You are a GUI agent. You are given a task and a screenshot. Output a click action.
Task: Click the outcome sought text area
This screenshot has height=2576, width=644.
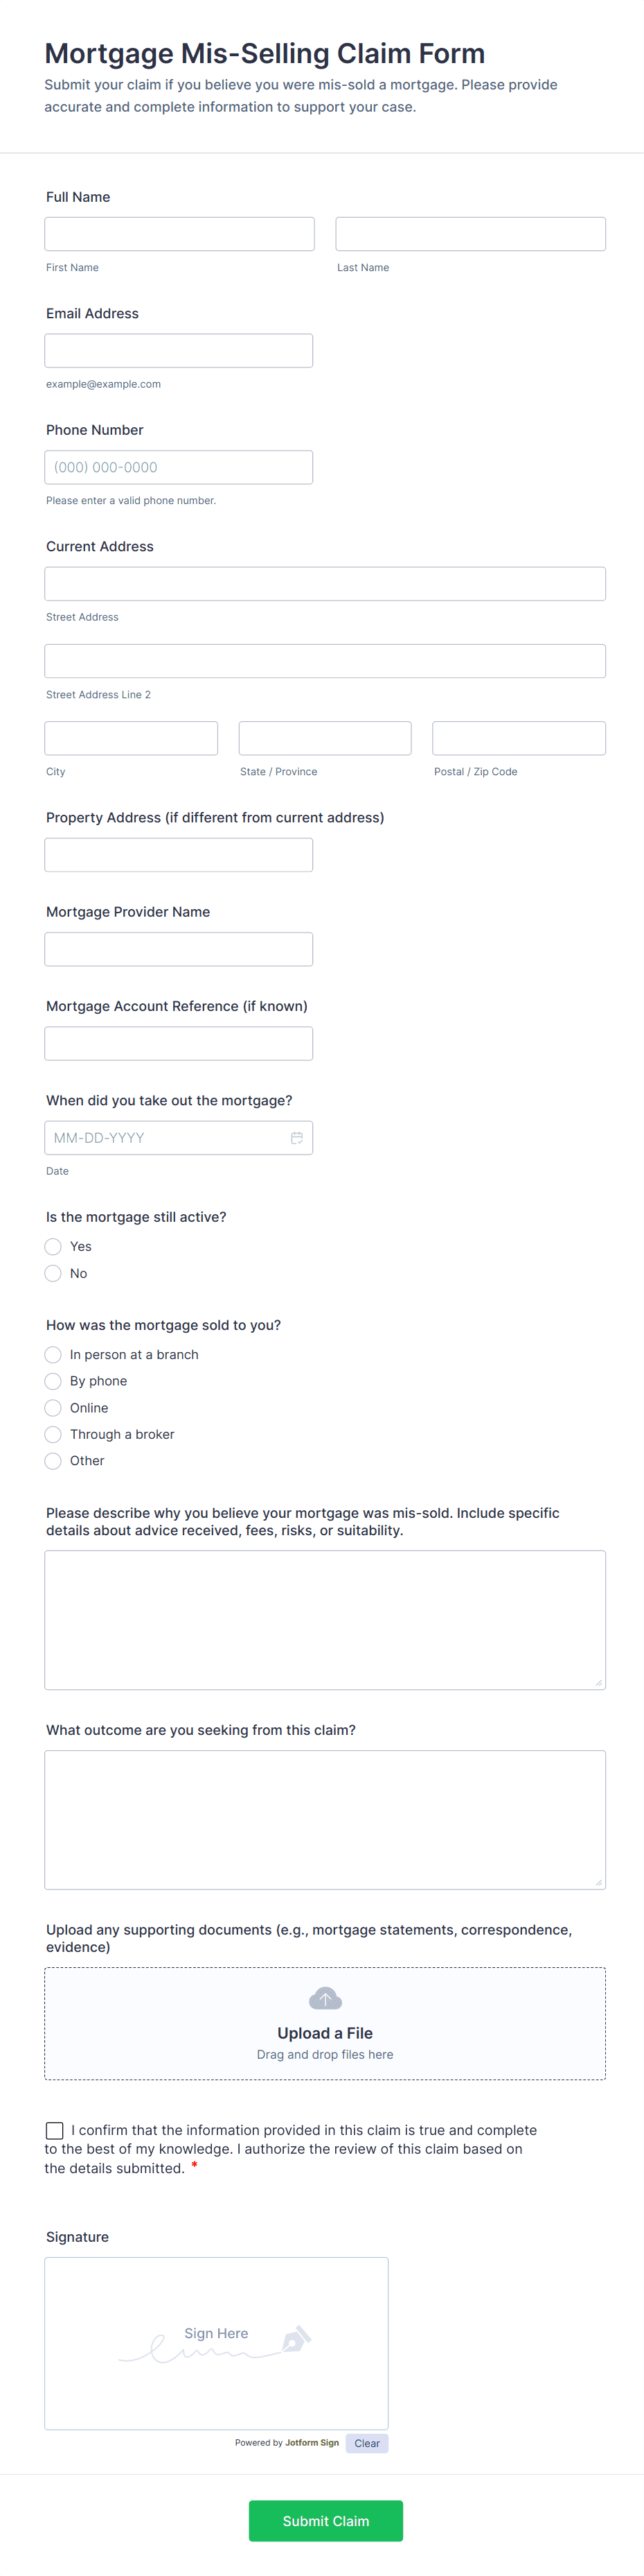coord(325,1819)
